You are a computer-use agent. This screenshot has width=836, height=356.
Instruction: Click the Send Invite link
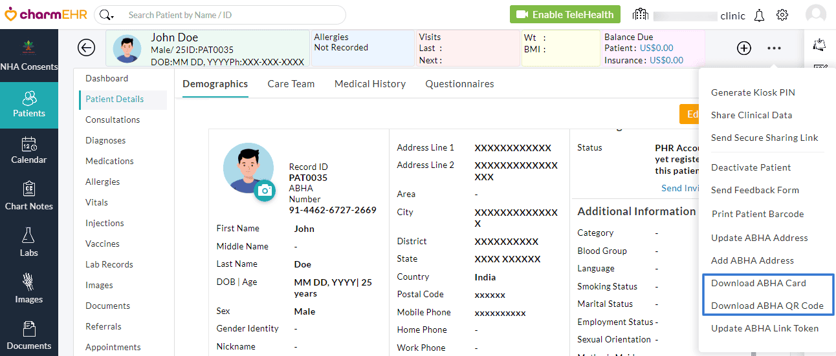[x=679, y=188]
